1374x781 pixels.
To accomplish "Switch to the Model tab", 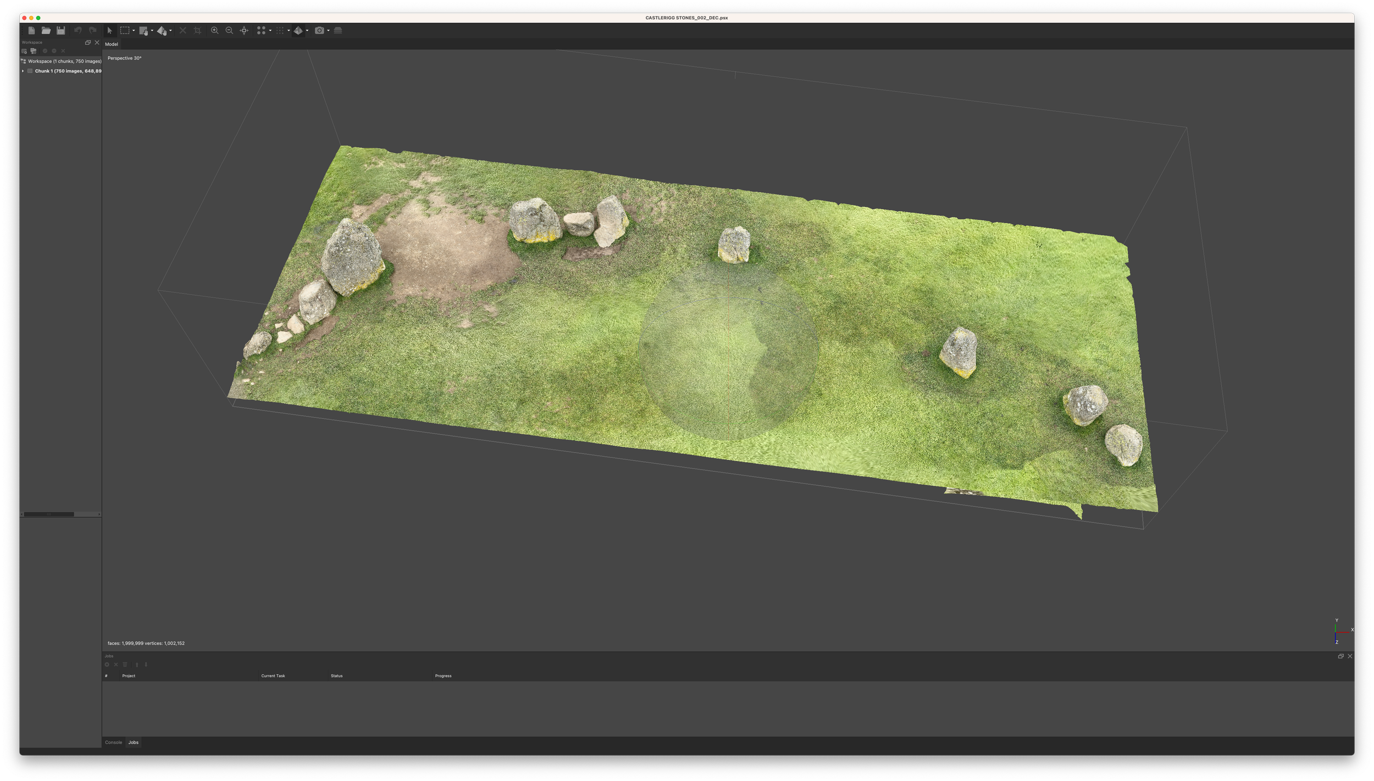I will [112, 45].
